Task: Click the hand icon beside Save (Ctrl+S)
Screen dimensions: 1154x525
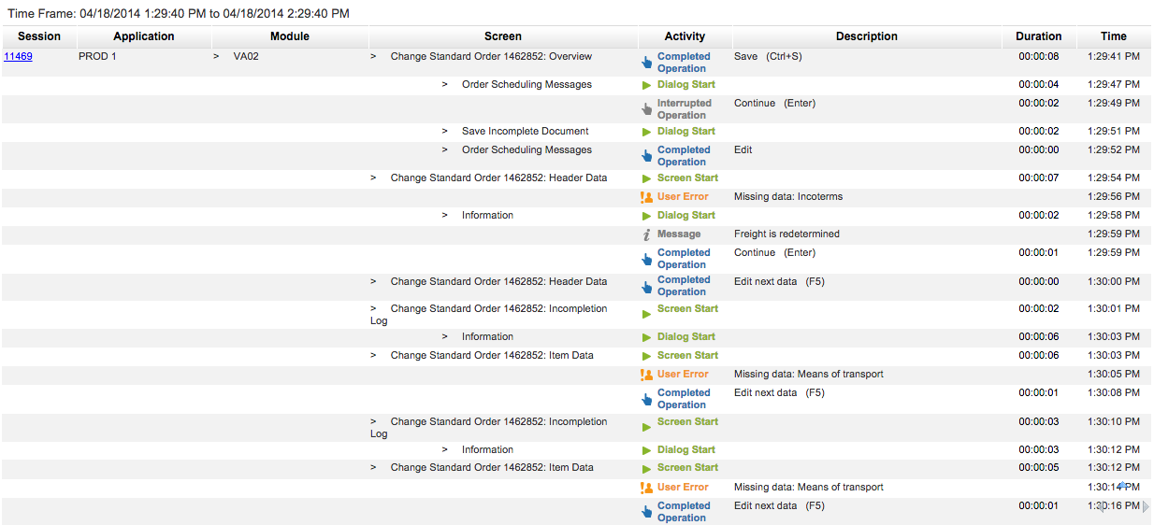Action: click(x=646, y=63)
